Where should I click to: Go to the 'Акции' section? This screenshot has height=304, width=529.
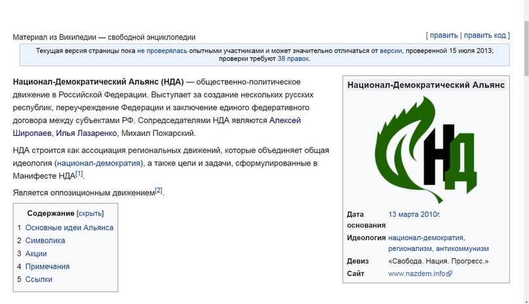[x=36, y=254]
